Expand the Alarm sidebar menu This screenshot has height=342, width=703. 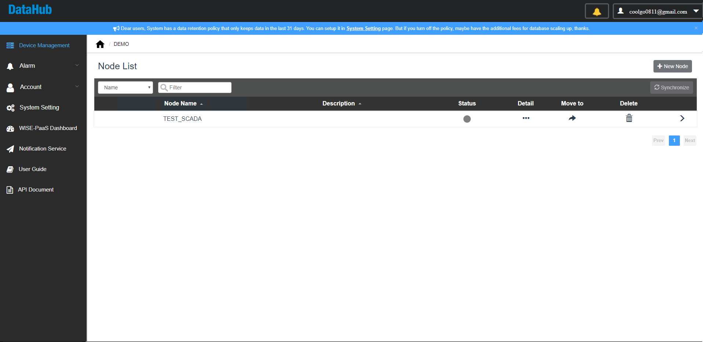click(x=43, y=66)
